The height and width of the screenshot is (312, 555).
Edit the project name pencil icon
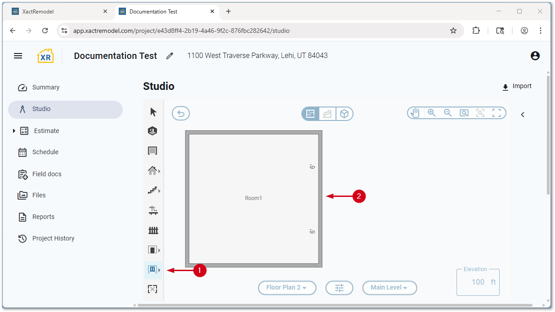pos(170,56)
